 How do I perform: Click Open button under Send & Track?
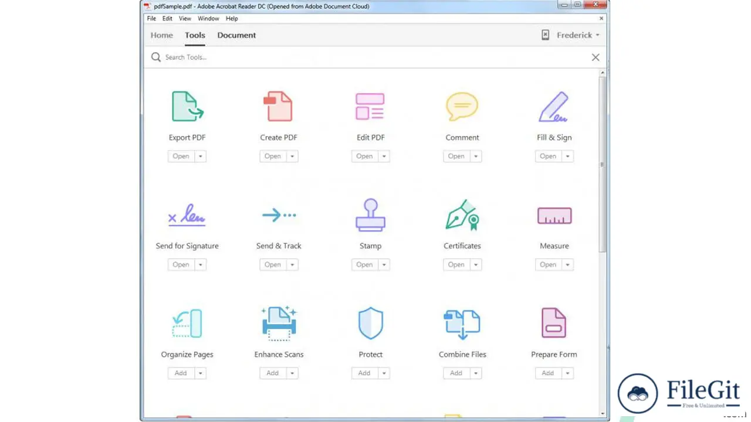point(273,265)
